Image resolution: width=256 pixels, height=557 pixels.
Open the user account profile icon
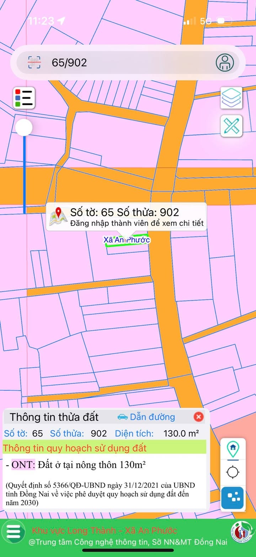(x=225, y=63)
